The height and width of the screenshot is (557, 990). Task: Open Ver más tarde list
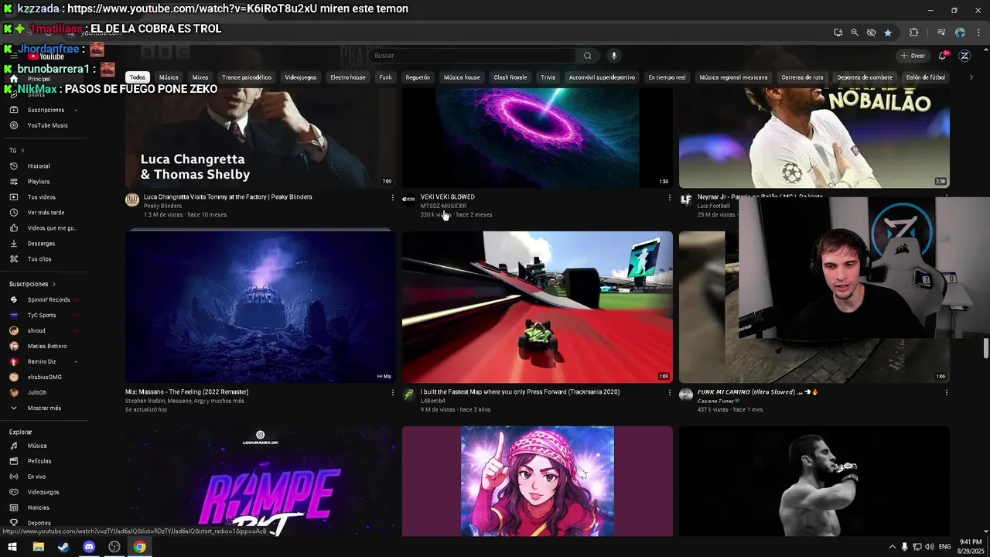(x=46, y=213)
